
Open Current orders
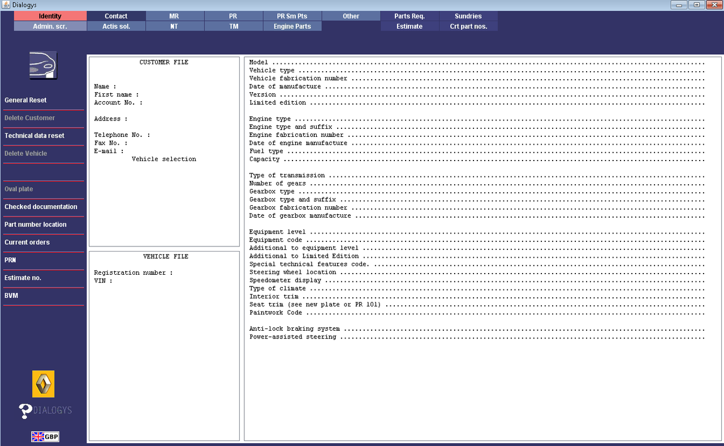click(44, 242)
